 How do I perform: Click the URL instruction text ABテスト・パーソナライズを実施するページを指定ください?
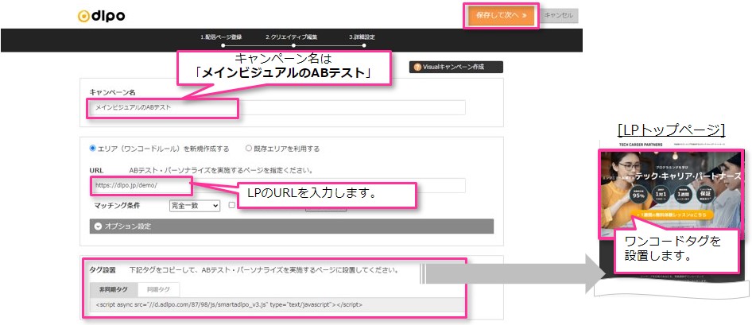tap(221, 170)
